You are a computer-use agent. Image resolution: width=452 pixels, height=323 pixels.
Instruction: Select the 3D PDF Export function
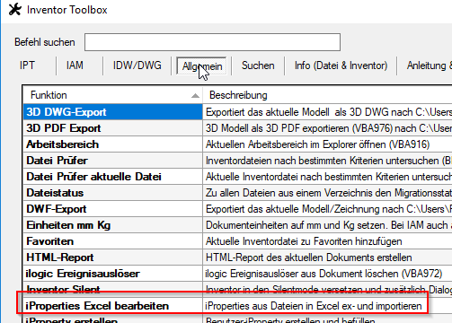(112, 128)
